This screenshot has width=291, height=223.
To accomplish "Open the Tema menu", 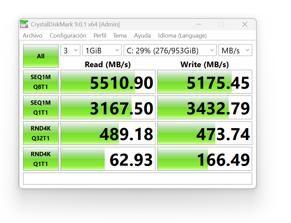I will [x=120, y=36].
